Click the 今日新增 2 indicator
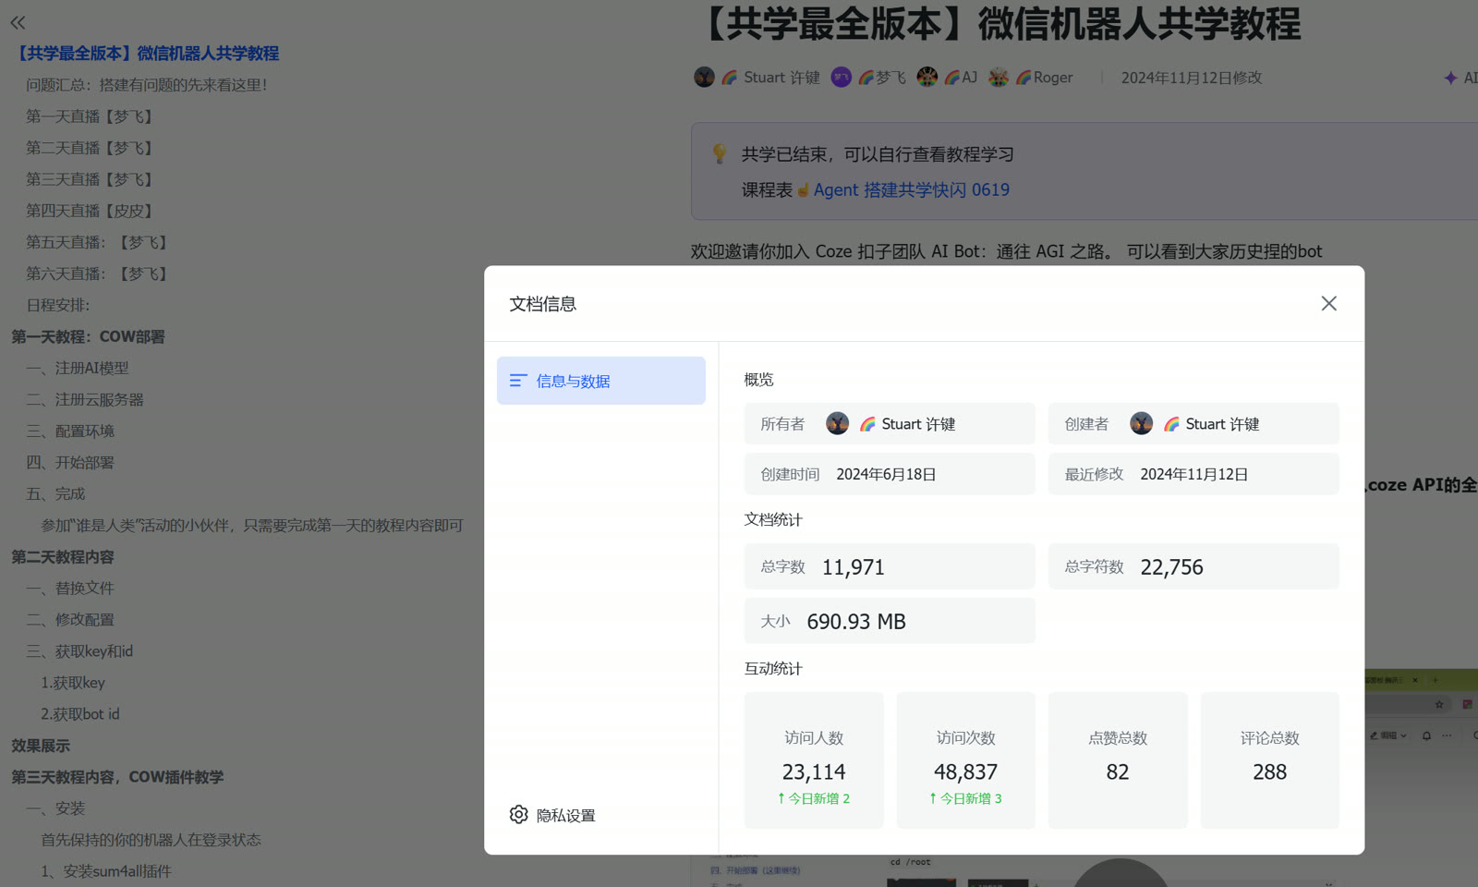The height and width of the screenshot is (887, 1478). 814,798
